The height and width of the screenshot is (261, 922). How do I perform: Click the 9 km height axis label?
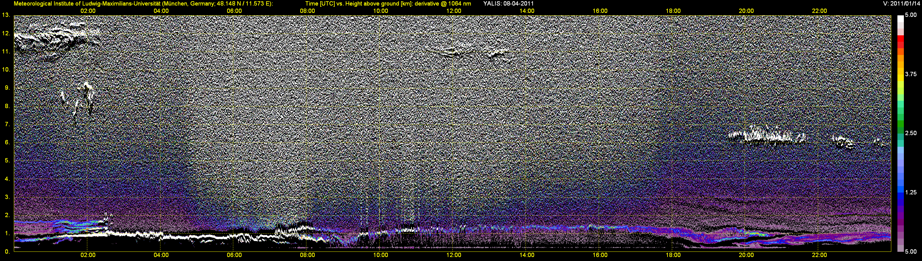[x=7, y=88]
